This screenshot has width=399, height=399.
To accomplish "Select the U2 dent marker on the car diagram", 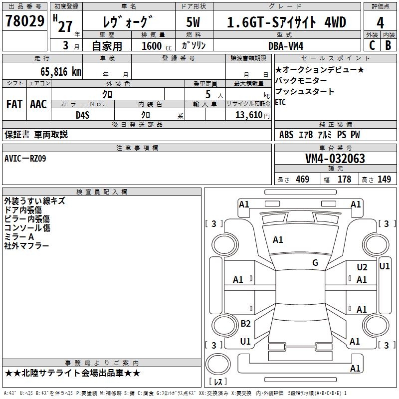I will 362,267.
